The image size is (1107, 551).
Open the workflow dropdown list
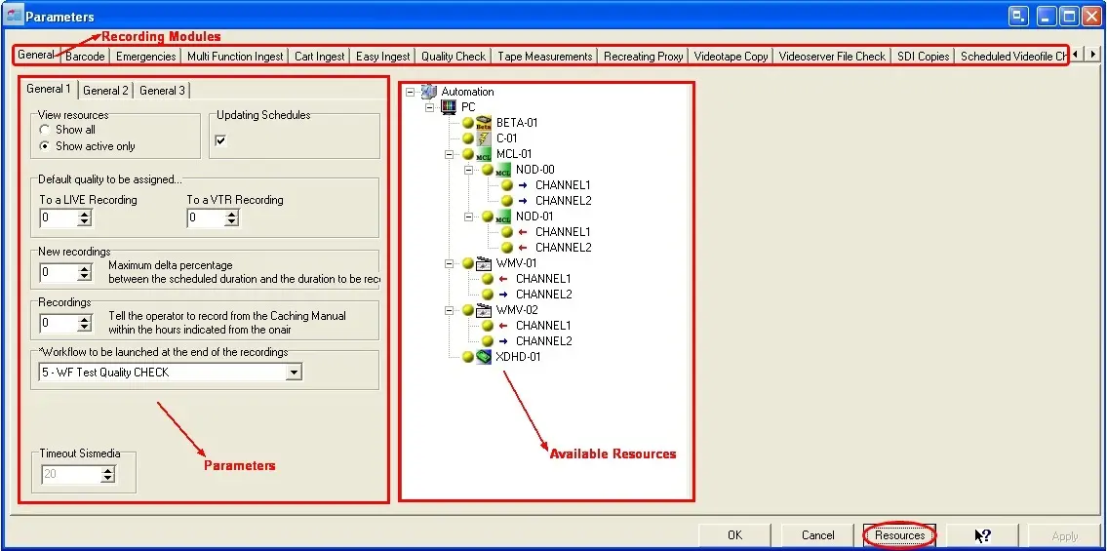(x=294, y=373)
